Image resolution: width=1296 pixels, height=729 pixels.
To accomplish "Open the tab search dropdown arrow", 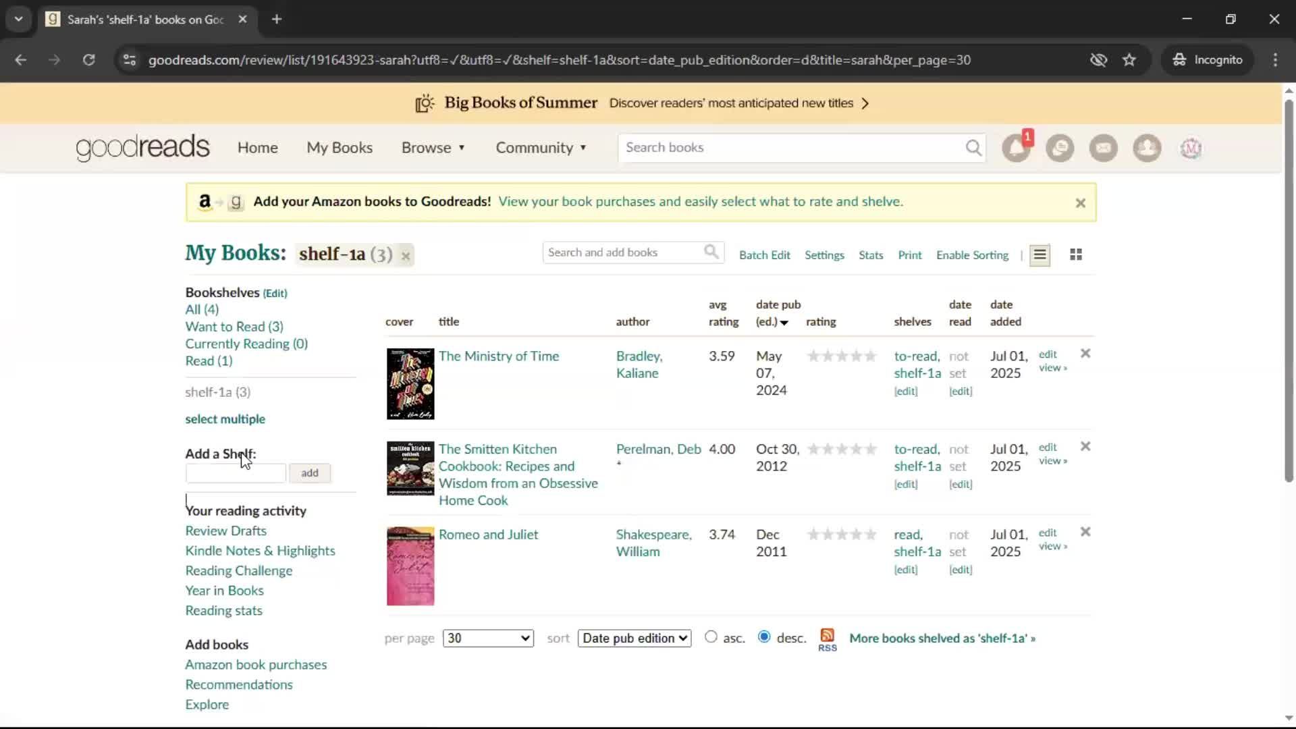I will tap(18, 19).
